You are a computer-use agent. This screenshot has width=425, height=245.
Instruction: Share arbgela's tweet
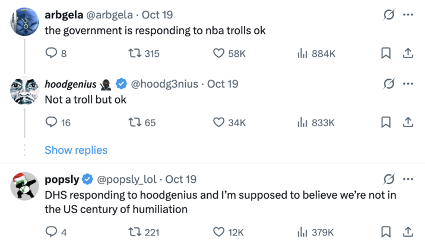coord(408,54)
